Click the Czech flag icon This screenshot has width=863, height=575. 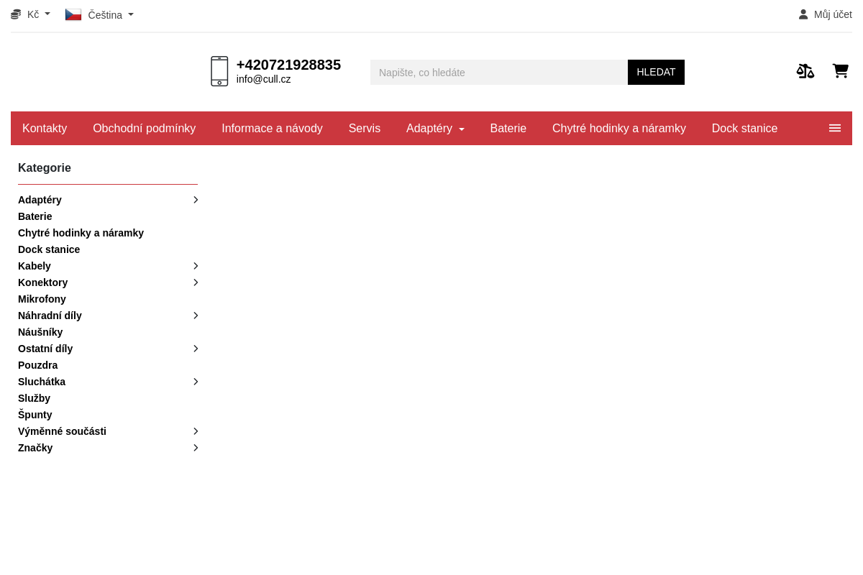[73, 14]
